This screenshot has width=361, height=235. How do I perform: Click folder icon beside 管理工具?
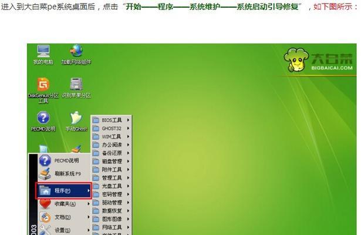(x=96, y=178)
